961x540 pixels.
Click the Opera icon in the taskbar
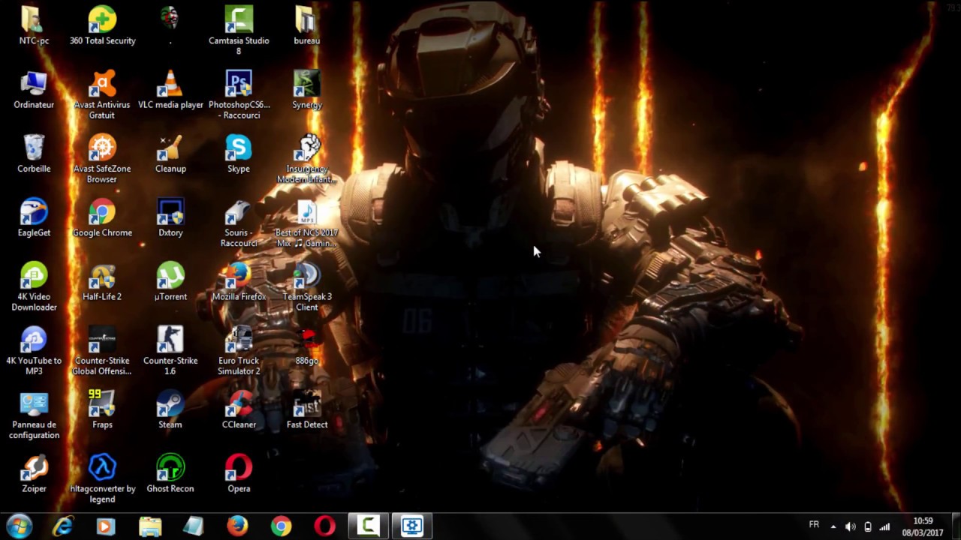click(324, 526)
